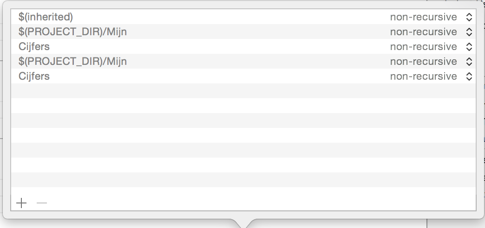Select the $(inherited) path entry
485x228 pixels.
pos(46,17)
